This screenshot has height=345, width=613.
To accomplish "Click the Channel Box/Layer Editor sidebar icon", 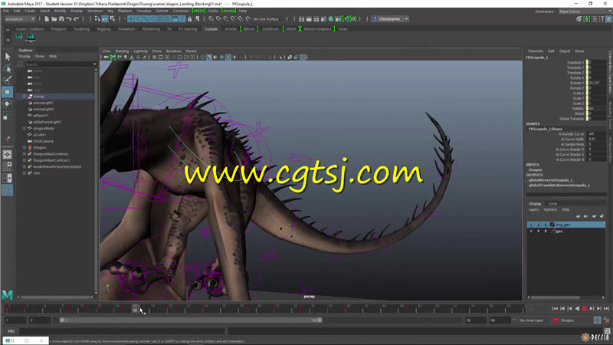I will [609, 19].
